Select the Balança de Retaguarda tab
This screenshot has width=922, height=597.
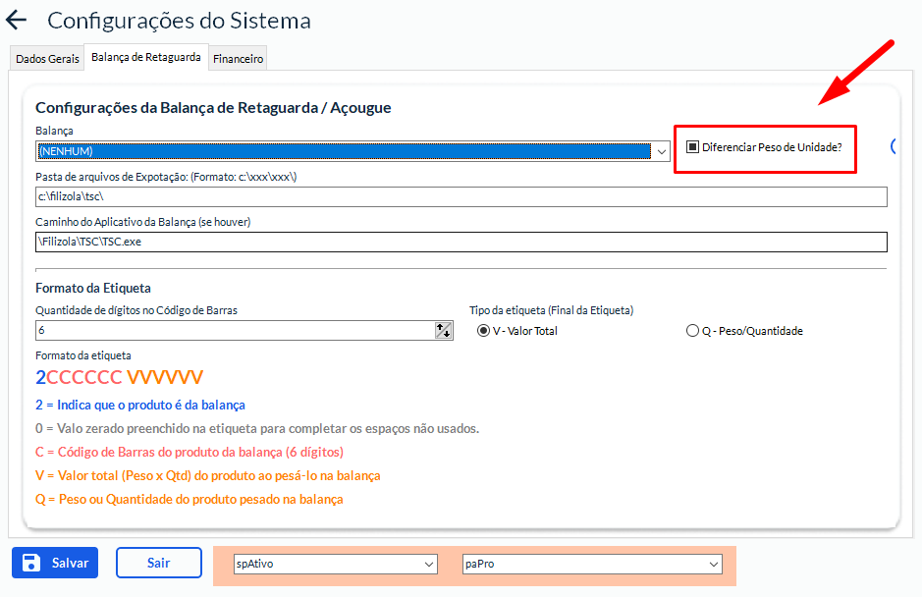[146, 58]
